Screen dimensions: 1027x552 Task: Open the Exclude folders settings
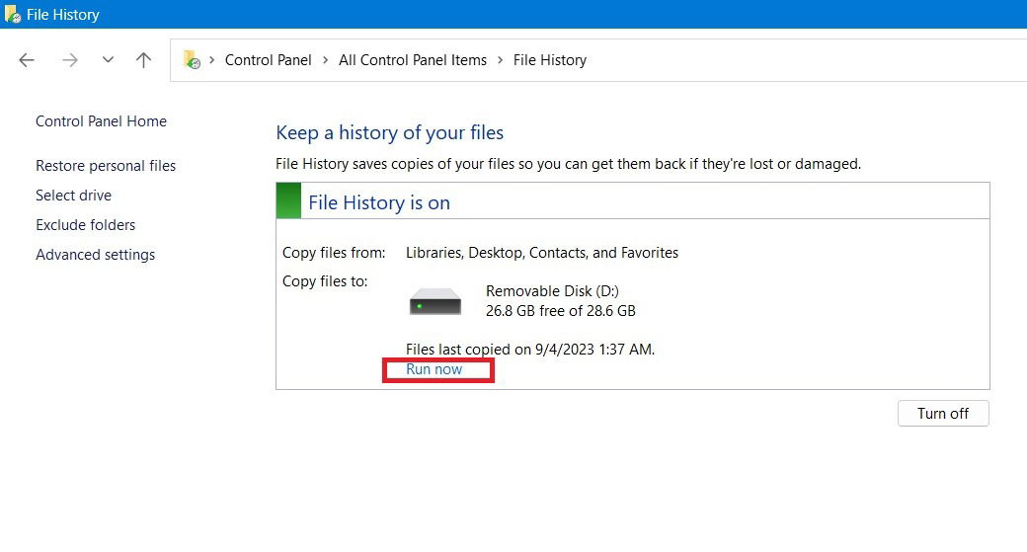coord(85,225)
